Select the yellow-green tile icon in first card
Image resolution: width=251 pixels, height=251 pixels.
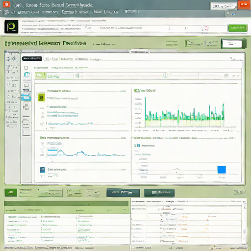41,97
